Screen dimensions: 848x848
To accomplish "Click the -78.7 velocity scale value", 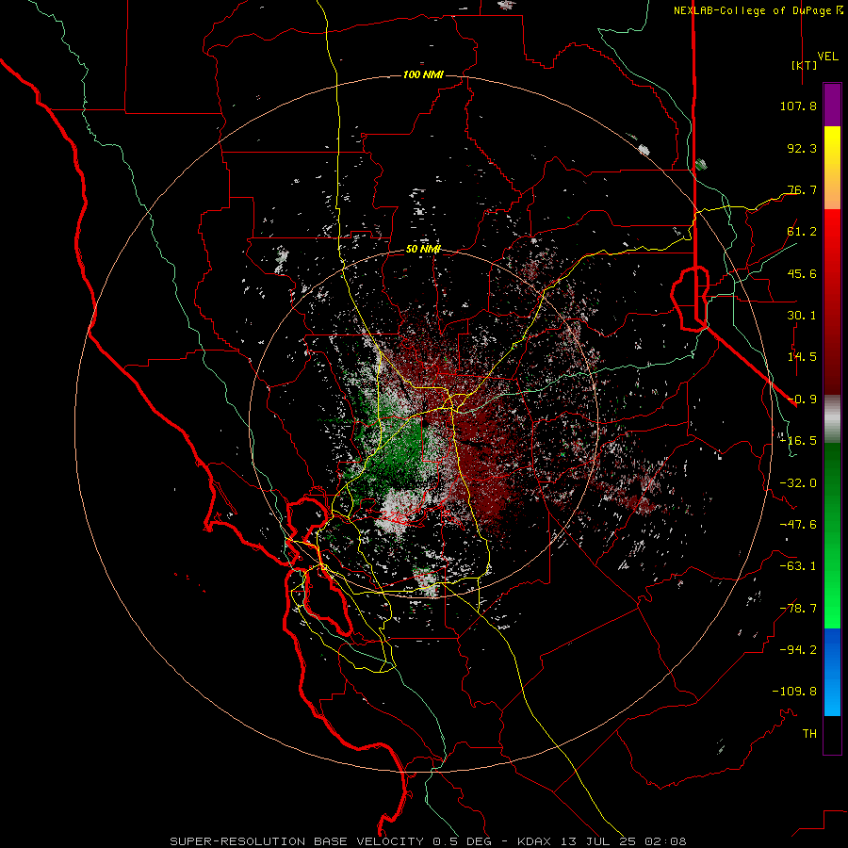I will tap(798, 609).
